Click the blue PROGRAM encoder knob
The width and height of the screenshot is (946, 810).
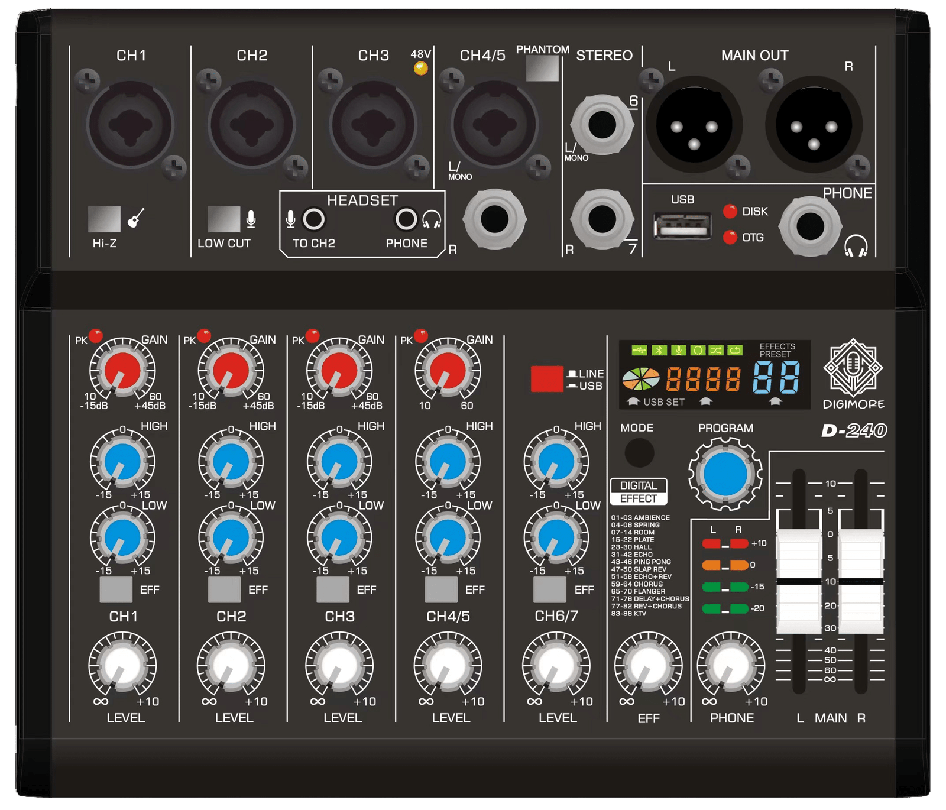tap(725, 474)
